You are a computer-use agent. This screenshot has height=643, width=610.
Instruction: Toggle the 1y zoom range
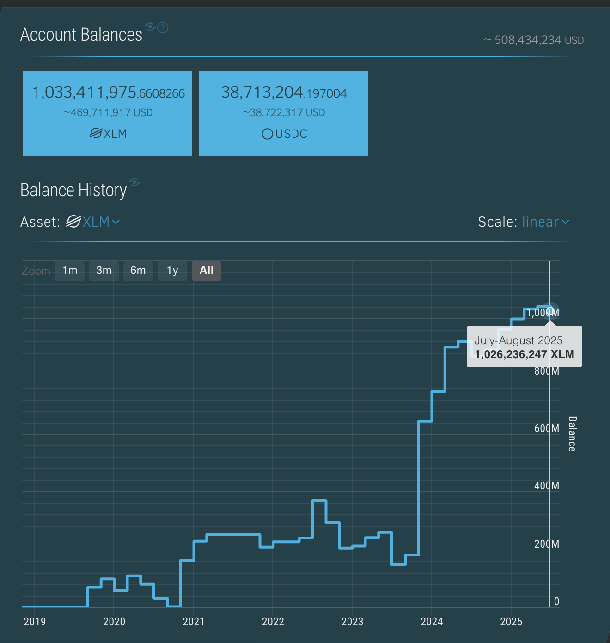click(x=172, y=271)
